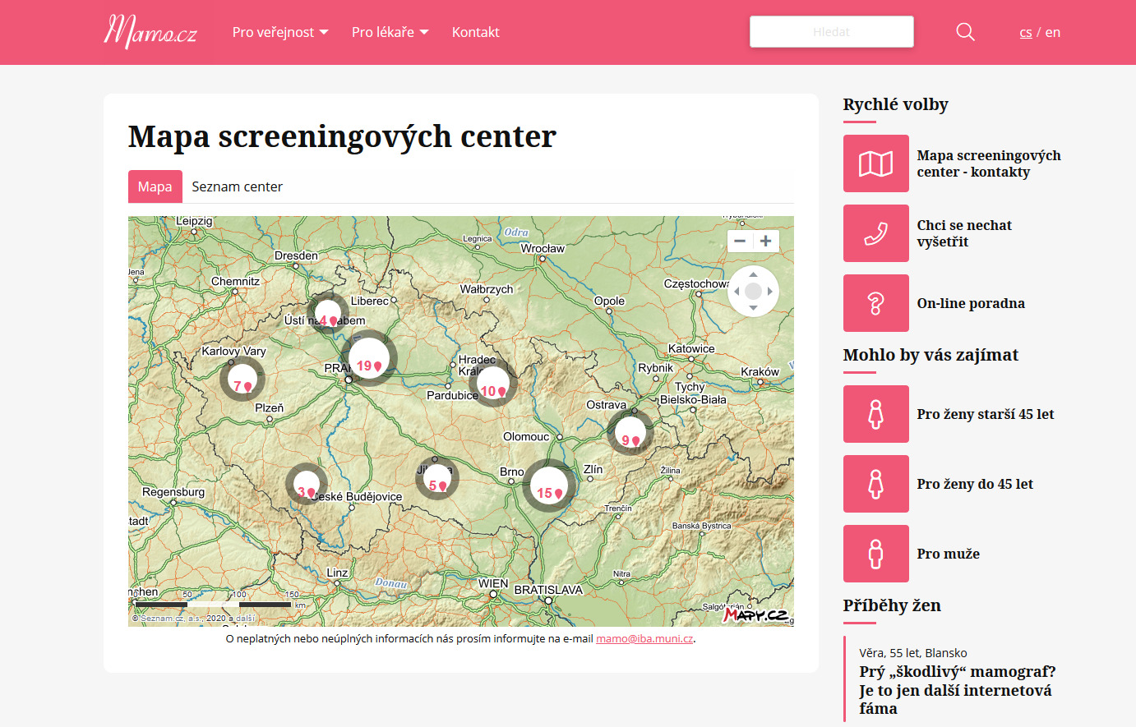Zoom in the map with plus button
The width and height of the screenshot is (1136, 727).
(766, 241)
